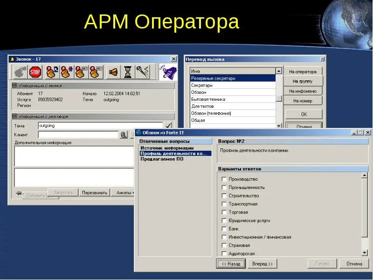Check the Страховая checkbox
Viewport: 373px width, 280px height.
tap(224, 245)
